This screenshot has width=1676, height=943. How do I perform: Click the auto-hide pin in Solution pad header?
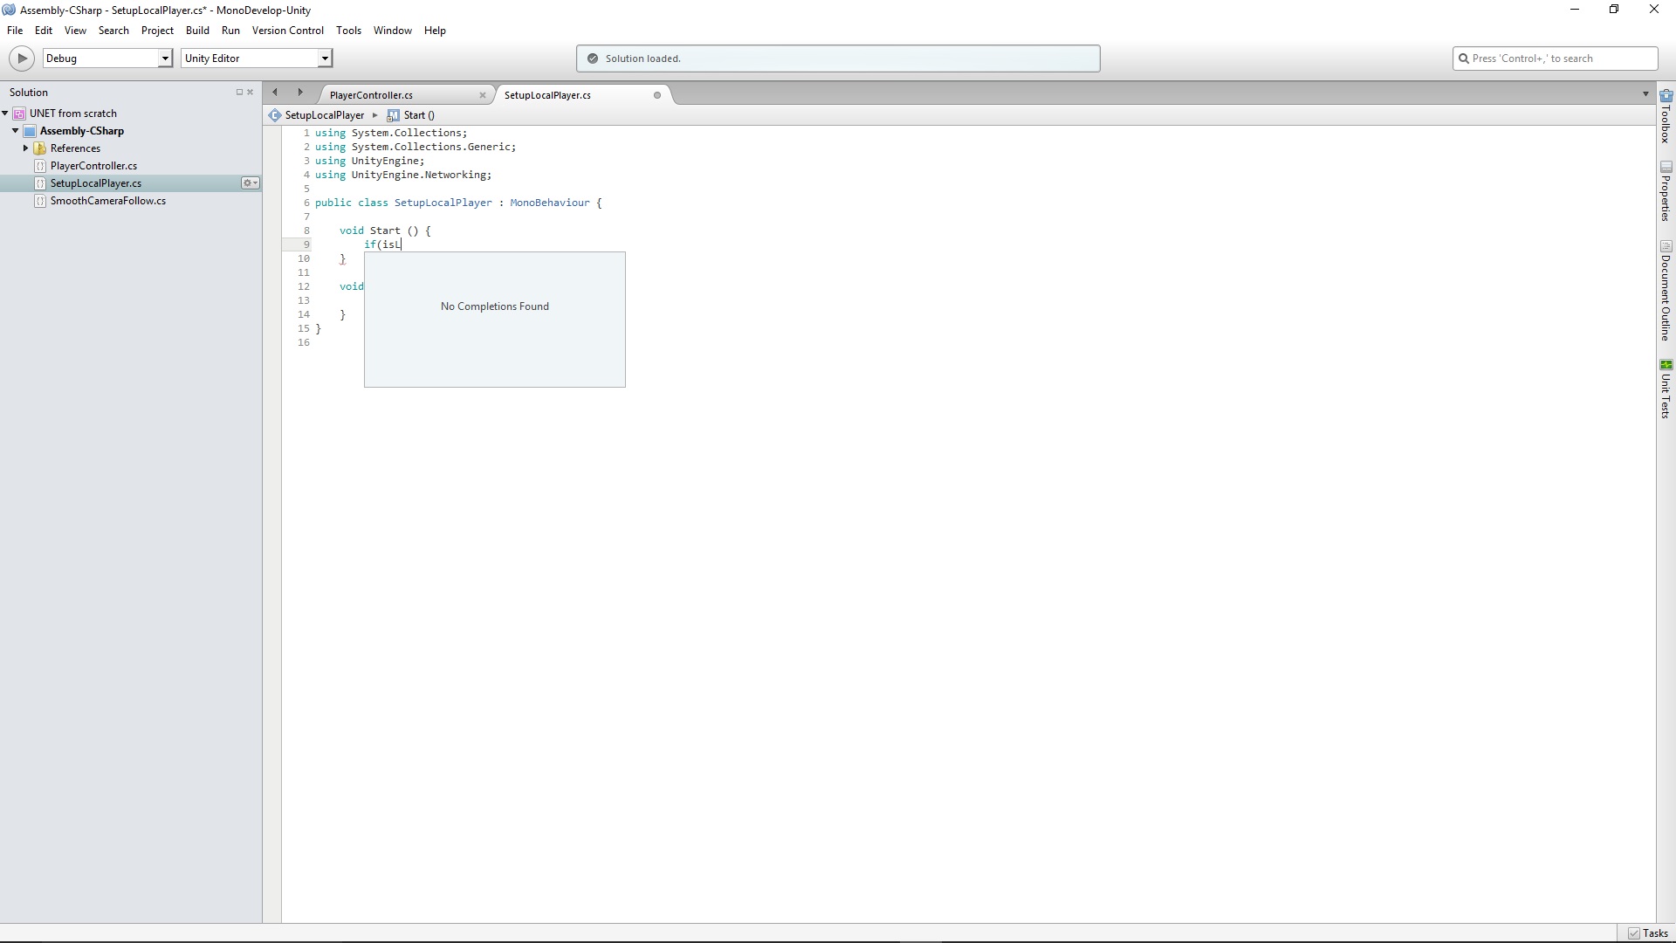239,92
